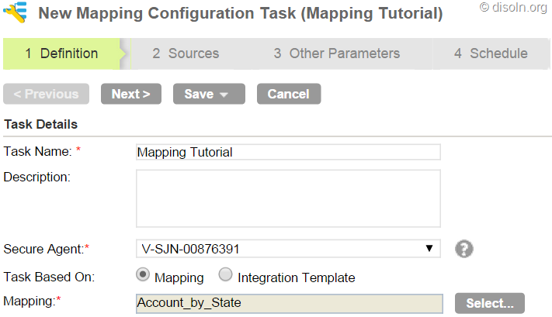Viewport: 552px width, 317px height.
Task: Click the Task Details section header
Action: coord(41,124)
